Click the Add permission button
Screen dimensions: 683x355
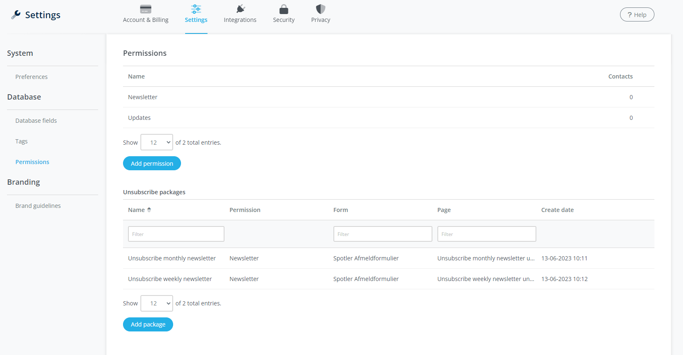click(x=152, y=164)
